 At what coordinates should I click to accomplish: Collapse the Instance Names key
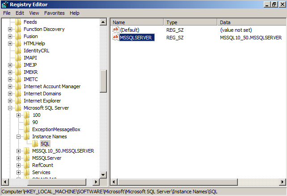18,136
